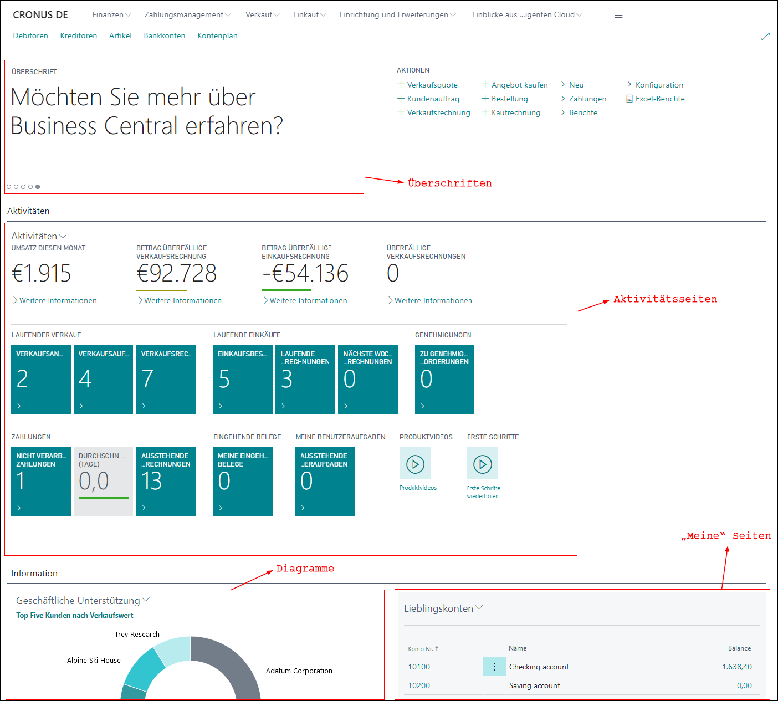Click plus icon beside Kundenauftrag
The height and width of the screenshot is (701, 778).
click(401, 98)
